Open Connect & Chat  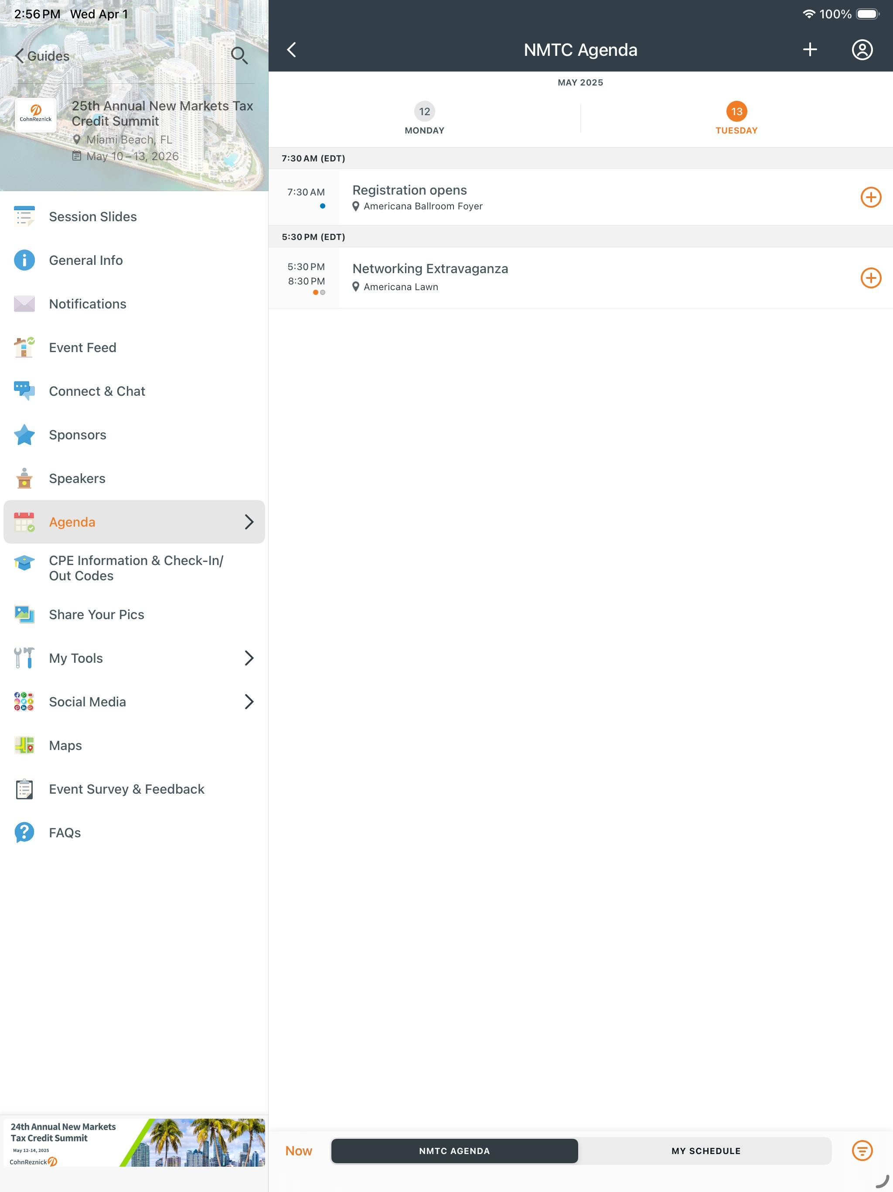pyautogui.click(x=134, y=391)
